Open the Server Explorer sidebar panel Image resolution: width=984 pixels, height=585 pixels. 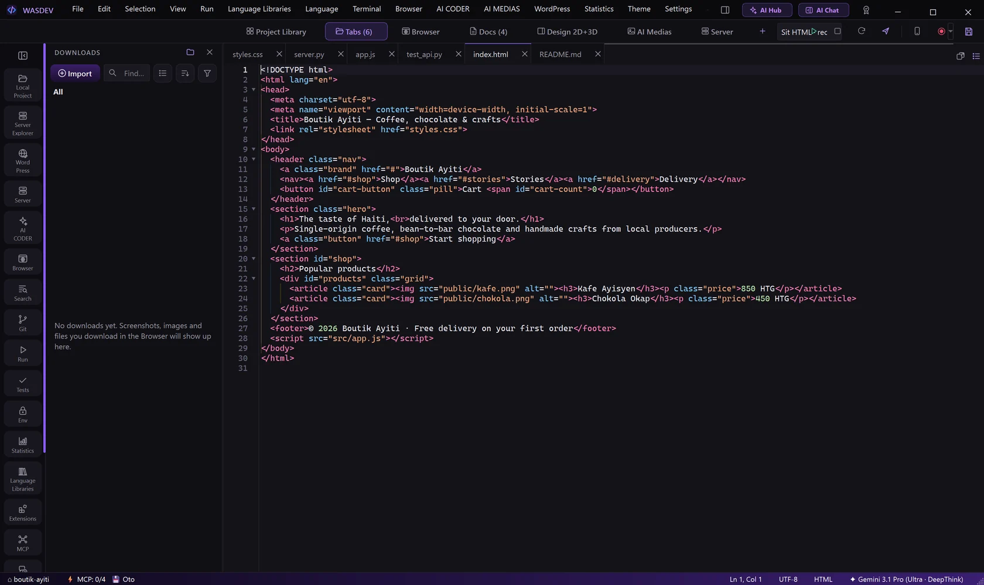[x=23, y=123]
